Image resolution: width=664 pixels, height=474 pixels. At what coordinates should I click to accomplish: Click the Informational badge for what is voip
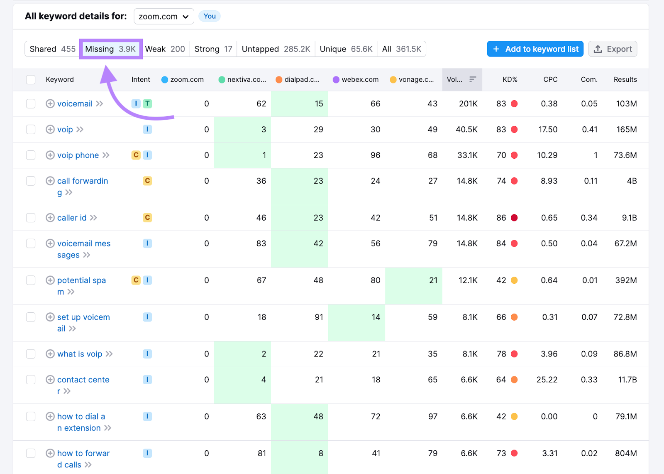click(x=147, y=354)
